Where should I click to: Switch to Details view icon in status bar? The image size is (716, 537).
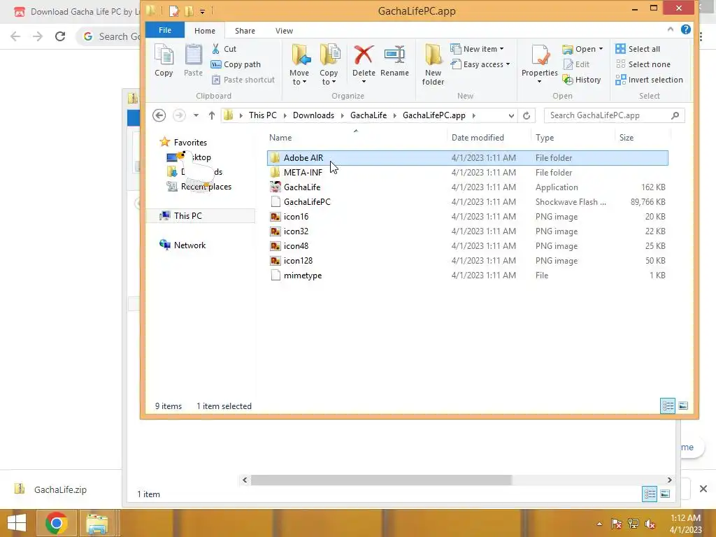(x=668, y=406)
